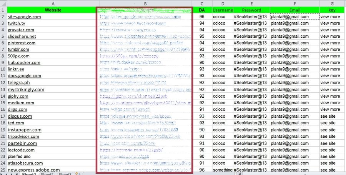Screen dimensions: 346x175
Task: Open the docs.google.com link
Action: [x=24, y=76]
